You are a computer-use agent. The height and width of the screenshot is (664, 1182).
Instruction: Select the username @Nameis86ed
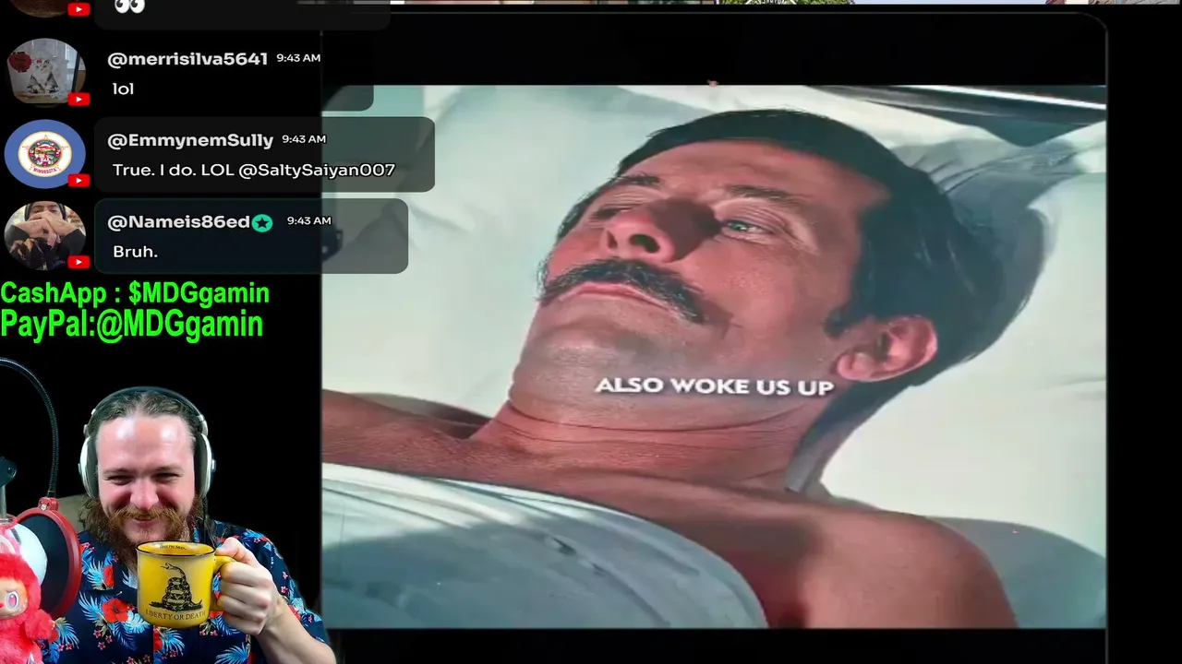tap(178, 222)
